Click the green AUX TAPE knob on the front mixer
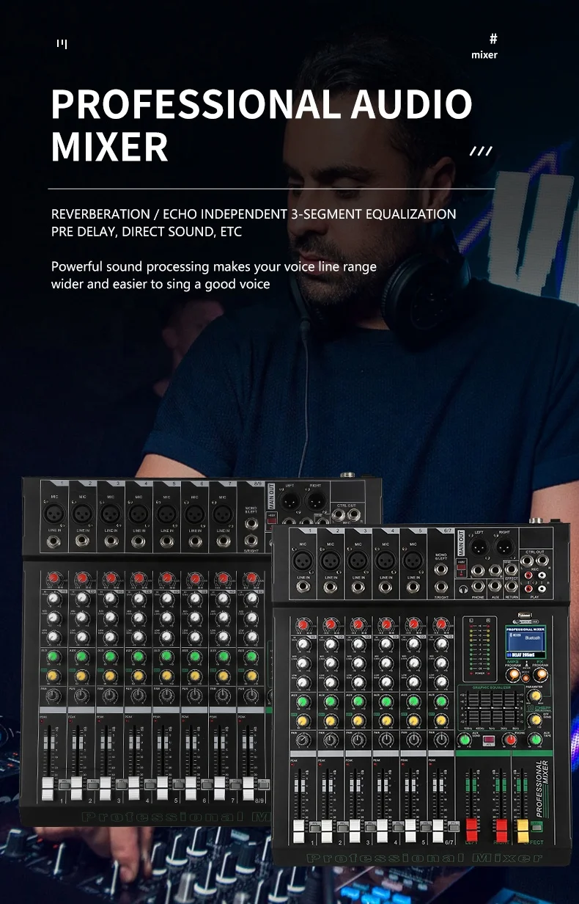The height and width of the screenshot is (904, 579). [535, 739]
